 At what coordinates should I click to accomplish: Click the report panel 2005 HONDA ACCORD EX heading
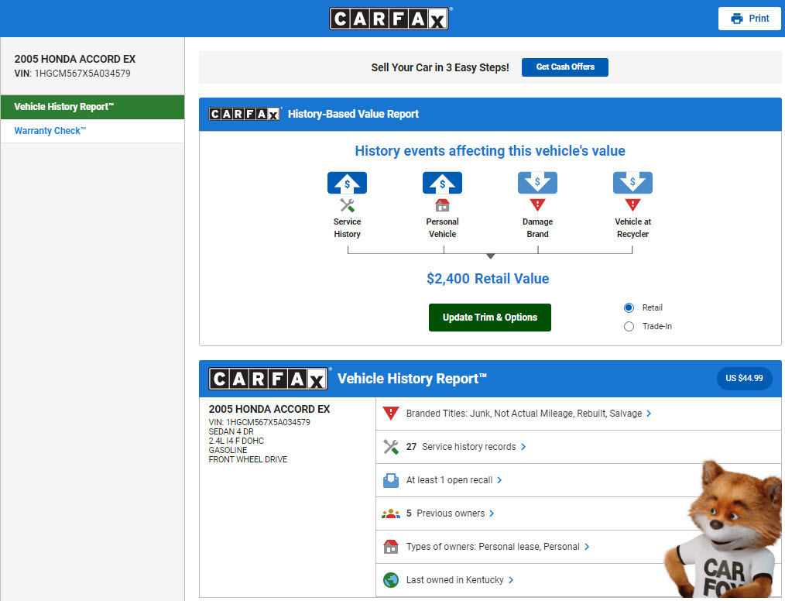269,409
